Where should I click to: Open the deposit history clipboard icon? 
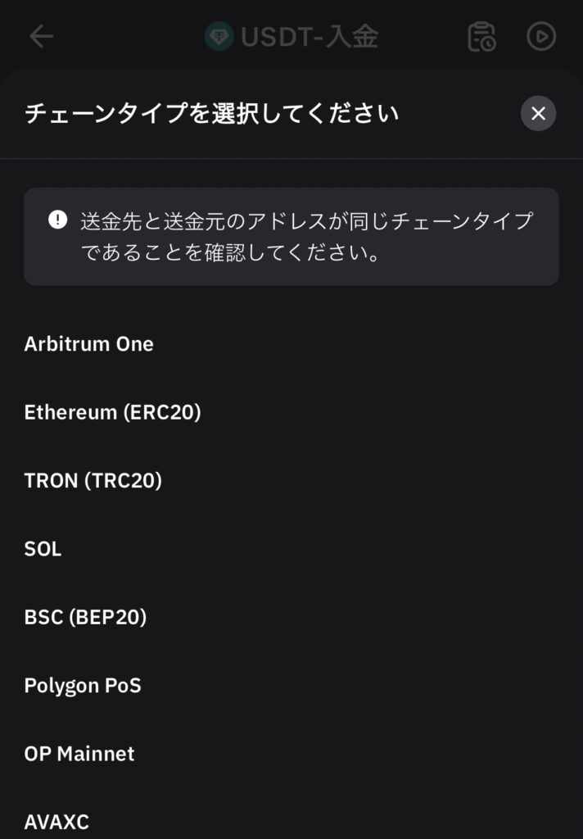pyautogui.click(x=481, y=37)
